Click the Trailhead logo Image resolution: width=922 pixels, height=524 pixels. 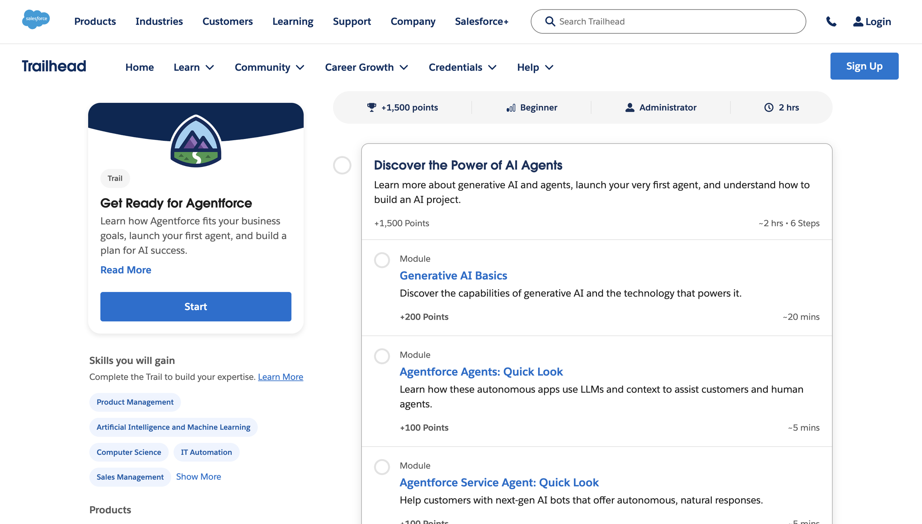pyautogui.click(x=54, y=66)
